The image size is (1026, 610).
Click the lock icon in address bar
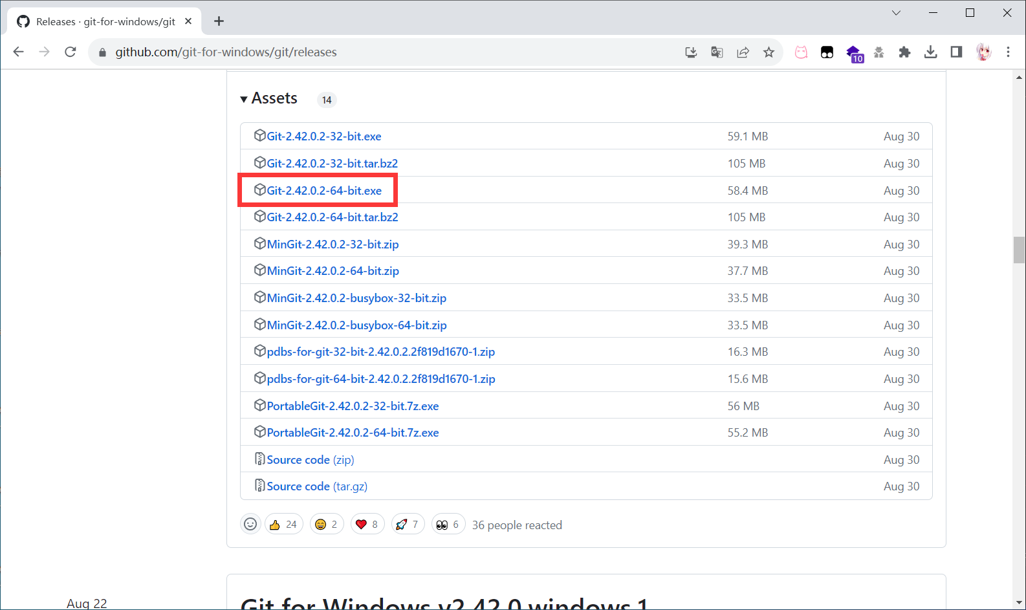click(102, 52)
